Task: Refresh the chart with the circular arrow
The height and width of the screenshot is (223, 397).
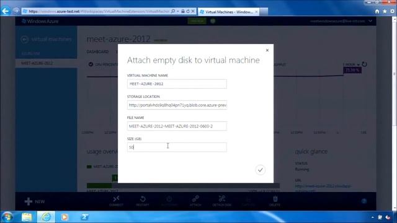Action: (x=364, y=64)
